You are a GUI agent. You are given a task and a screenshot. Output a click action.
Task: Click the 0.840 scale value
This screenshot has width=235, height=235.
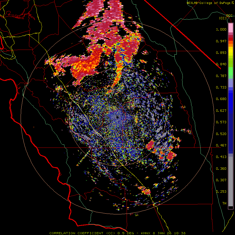tap(221, 64)
